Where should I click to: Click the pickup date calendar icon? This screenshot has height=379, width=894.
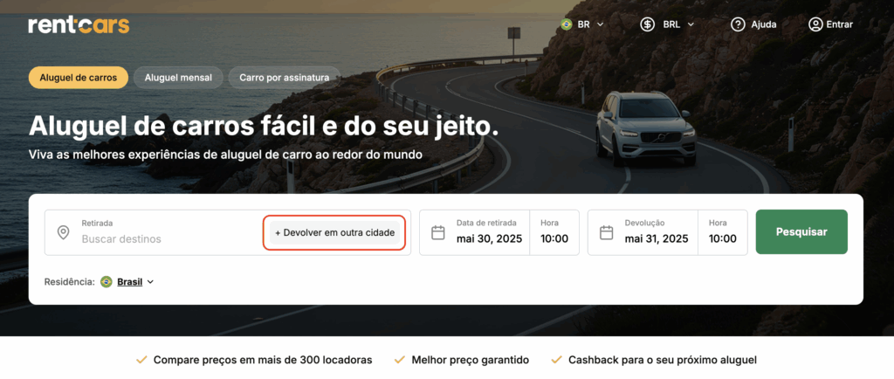[x=438, y=232]
